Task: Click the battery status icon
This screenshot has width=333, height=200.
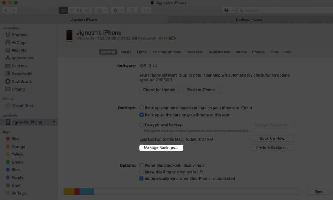Action: pyautogui.click(x=172, y=38)
